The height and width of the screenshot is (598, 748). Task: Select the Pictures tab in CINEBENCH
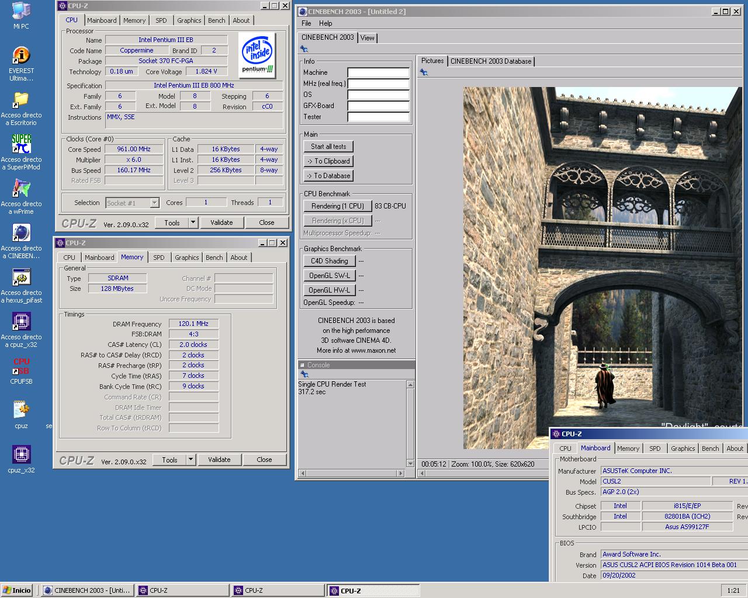[432, 61]
